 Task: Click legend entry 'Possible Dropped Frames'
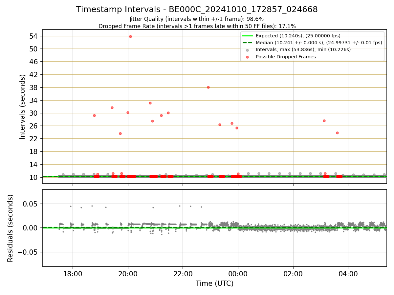click(x=286, y=57)
